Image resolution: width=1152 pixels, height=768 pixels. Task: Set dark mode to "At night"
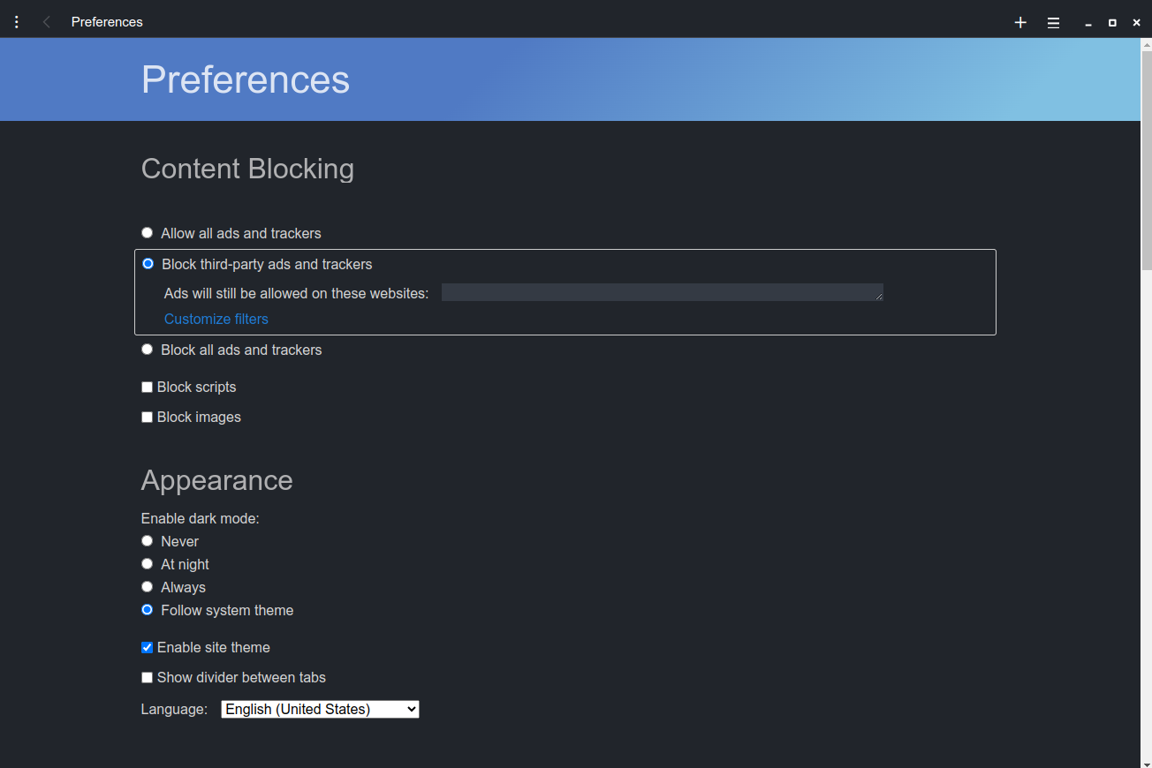(147, 563)
